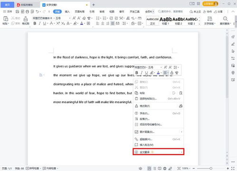Open the font size dropdown arrow in ribbon
Viewport: 237px width, 171px height.
pyautogui.click(x=70, y=18)
